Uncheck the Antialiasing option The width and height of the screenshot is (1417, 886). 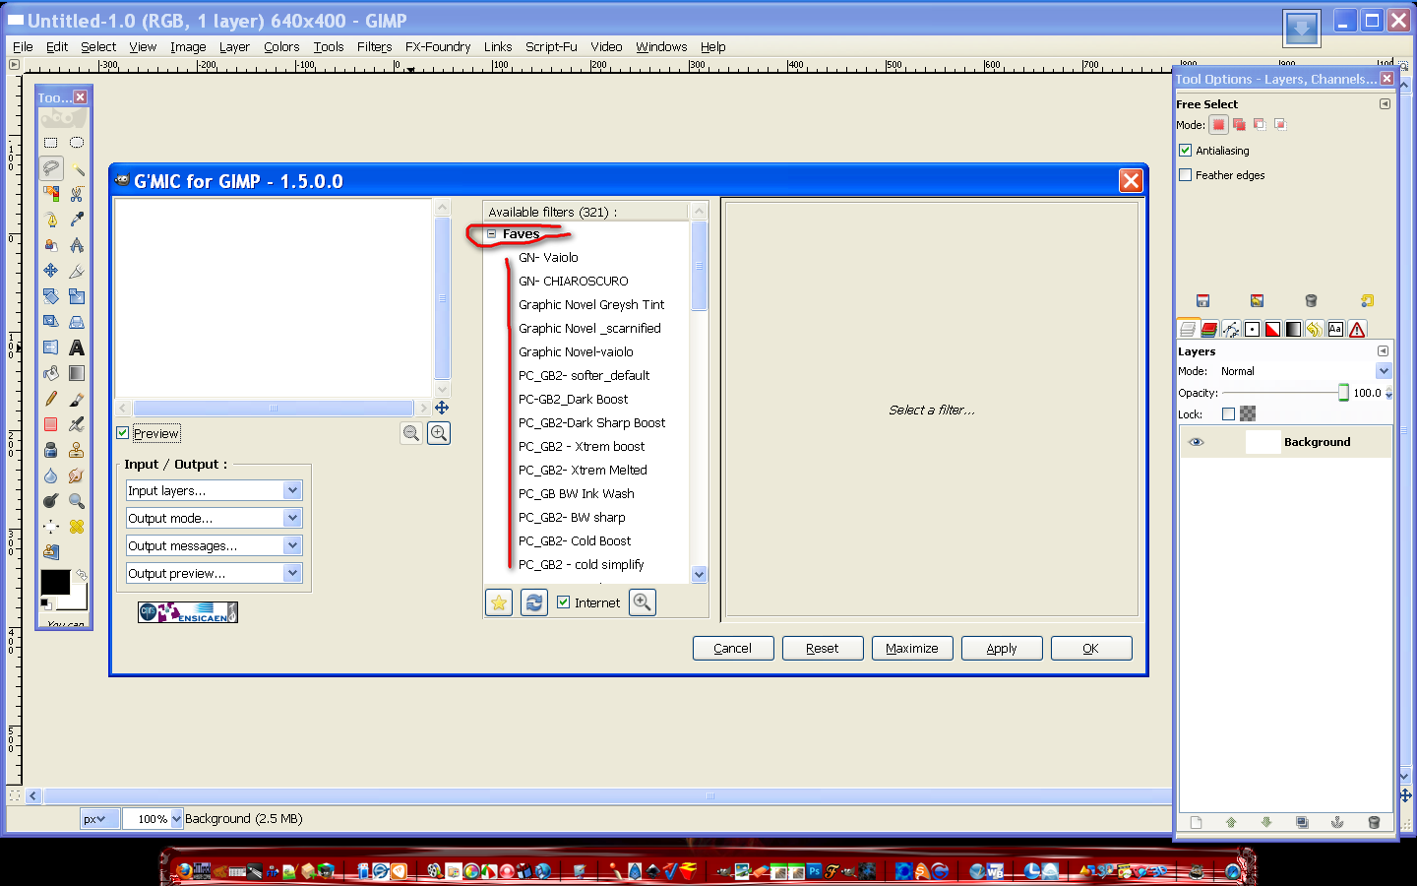pyautogui.click(x=1186, y=151)
